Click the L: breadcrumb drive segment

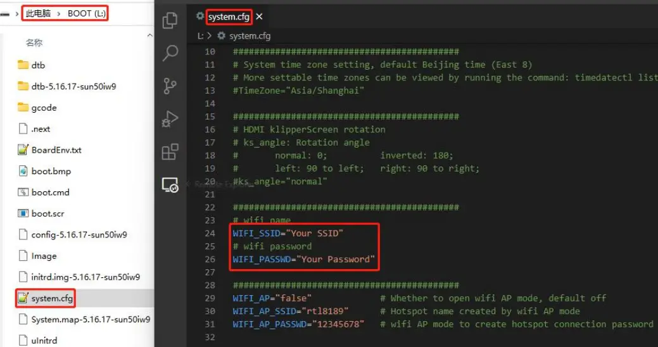(x=201, y=36)
